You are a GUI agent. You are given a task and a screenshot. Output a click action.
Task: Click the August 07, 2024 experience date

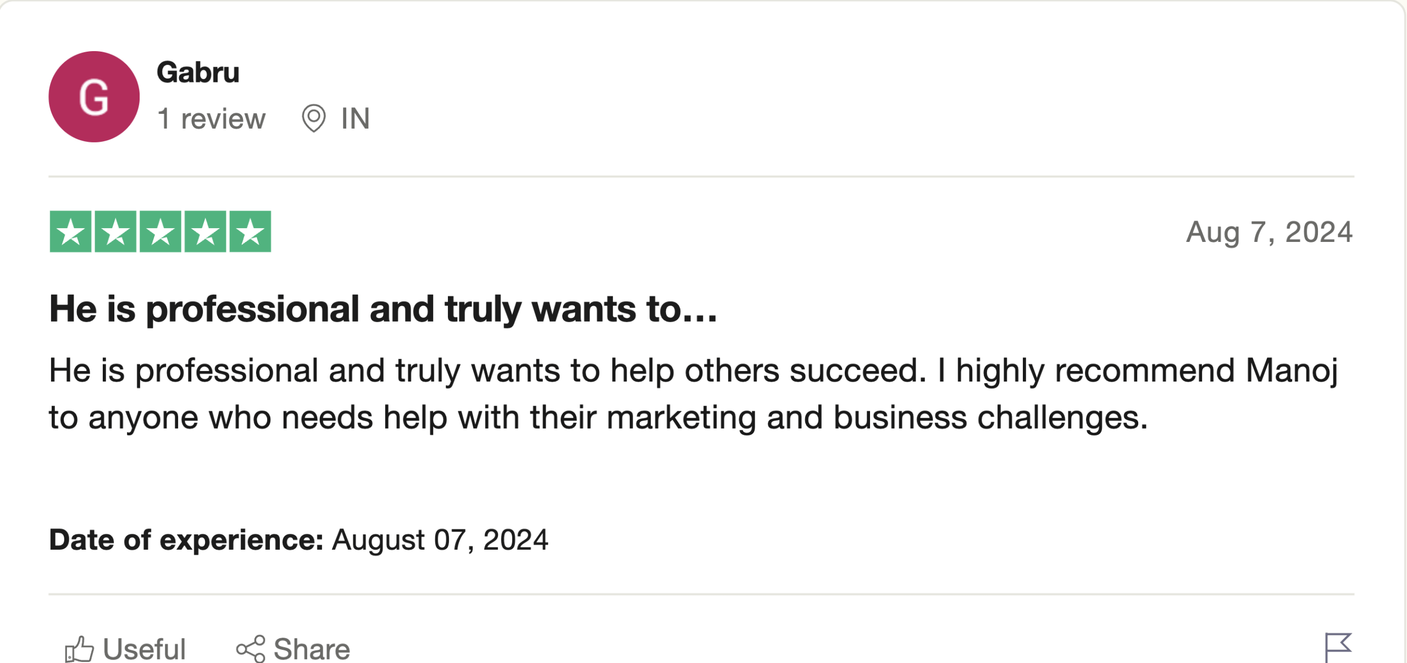click(440, 540)
